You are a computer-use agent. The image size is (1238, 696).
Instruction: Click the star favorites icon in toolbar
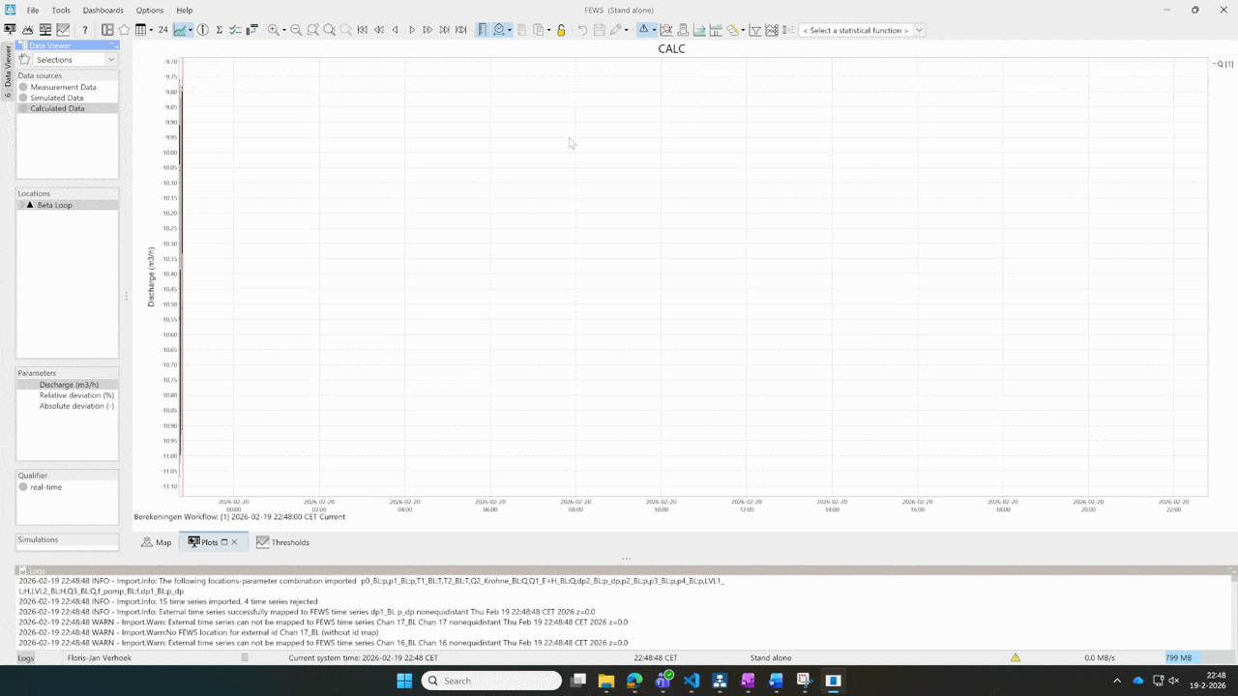[124, 30]
